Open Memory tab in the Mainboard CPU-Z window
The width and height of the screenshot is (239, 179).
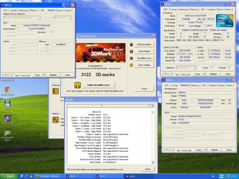(x=196, y=85)
